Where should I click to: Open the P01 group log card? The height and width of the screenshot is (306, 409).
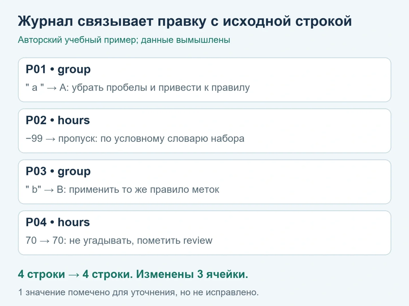point(204,80)
